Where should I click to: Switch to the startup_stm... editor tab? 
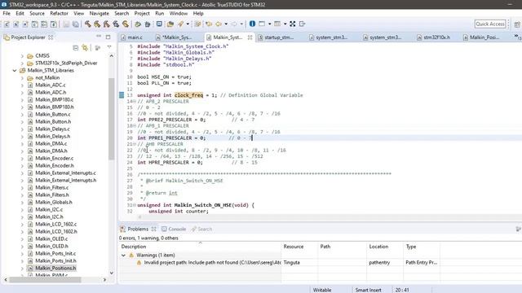(279, 37)
